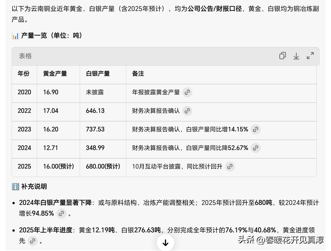Copy the production table
331x251 pixels.
(x=283, y=56)
